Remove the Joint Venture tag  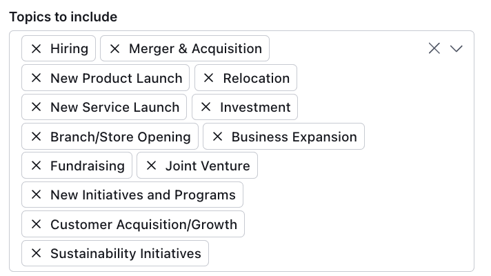[x=152, y=166]
